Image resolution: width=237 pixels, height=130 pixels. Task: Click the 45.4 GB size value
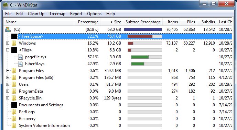click(114, 36)
